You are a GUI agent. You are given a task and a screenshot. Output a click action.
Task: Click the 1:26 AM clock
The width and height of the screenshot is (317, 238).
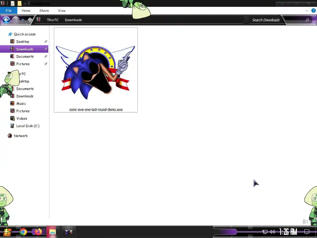(288, 232)
